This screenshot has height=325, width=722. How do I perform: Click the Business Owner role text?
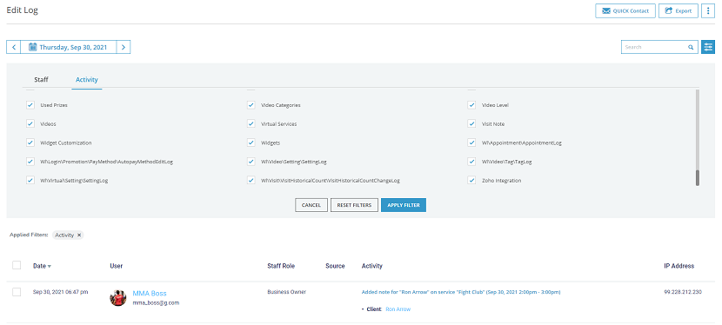pos(286,292)
